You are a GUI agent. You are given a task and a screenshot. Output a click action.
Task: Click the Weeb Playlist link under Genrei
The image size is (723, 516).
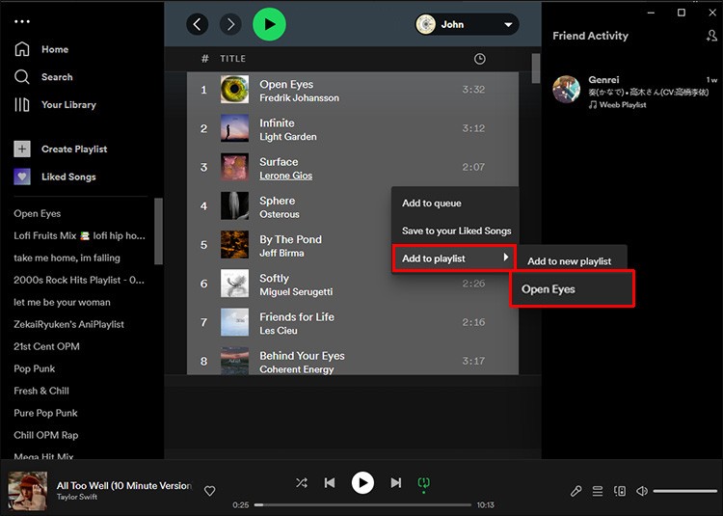623,105
